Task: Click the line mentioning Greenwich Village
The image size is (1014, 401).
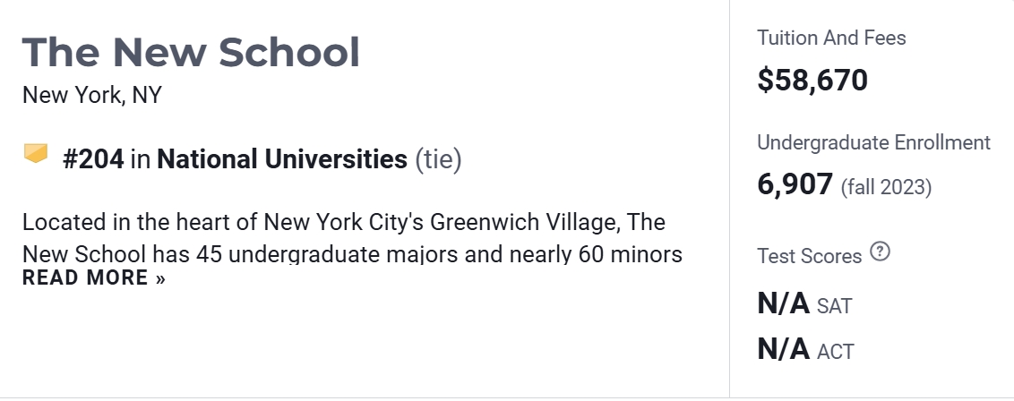Action: (343, 221)
